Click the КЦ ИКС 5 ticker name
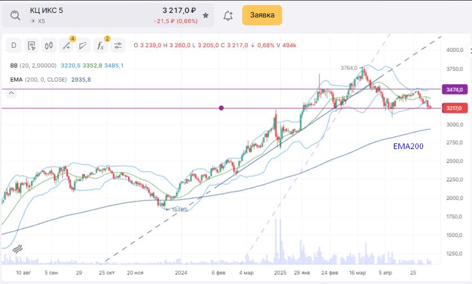This screenshot has width=472, height=284. point(47,11)
